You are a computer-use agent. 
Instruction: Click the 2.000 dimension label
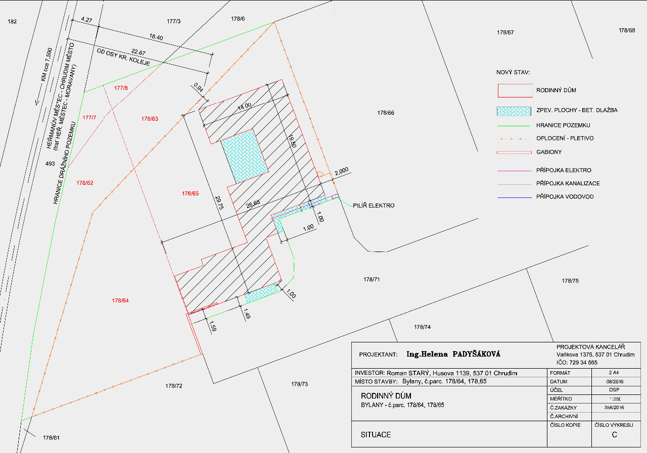[341, 171]
